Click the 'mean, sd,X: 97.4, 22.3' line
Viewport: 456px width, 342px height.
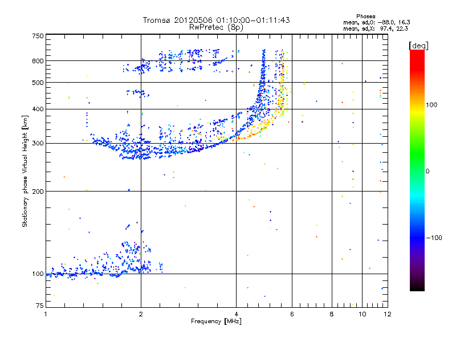coord(376,28)
